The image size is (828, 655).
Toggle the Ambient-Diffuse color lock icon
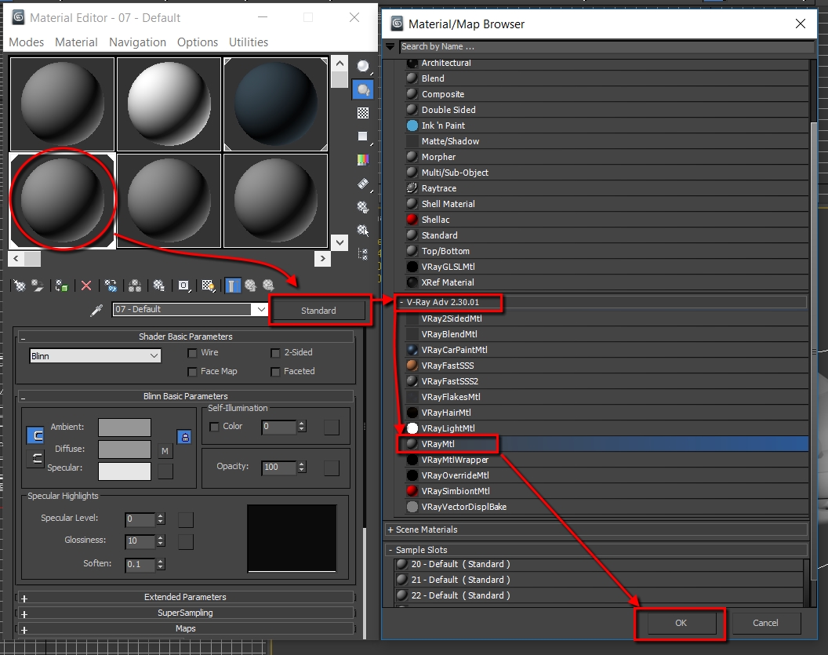click(35, 436)
